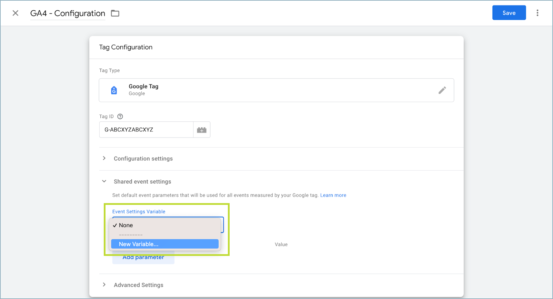The height and width of the screenshot is (299, 553).
Task: Click the Event Settings Variable label
Action: point(139,212)
